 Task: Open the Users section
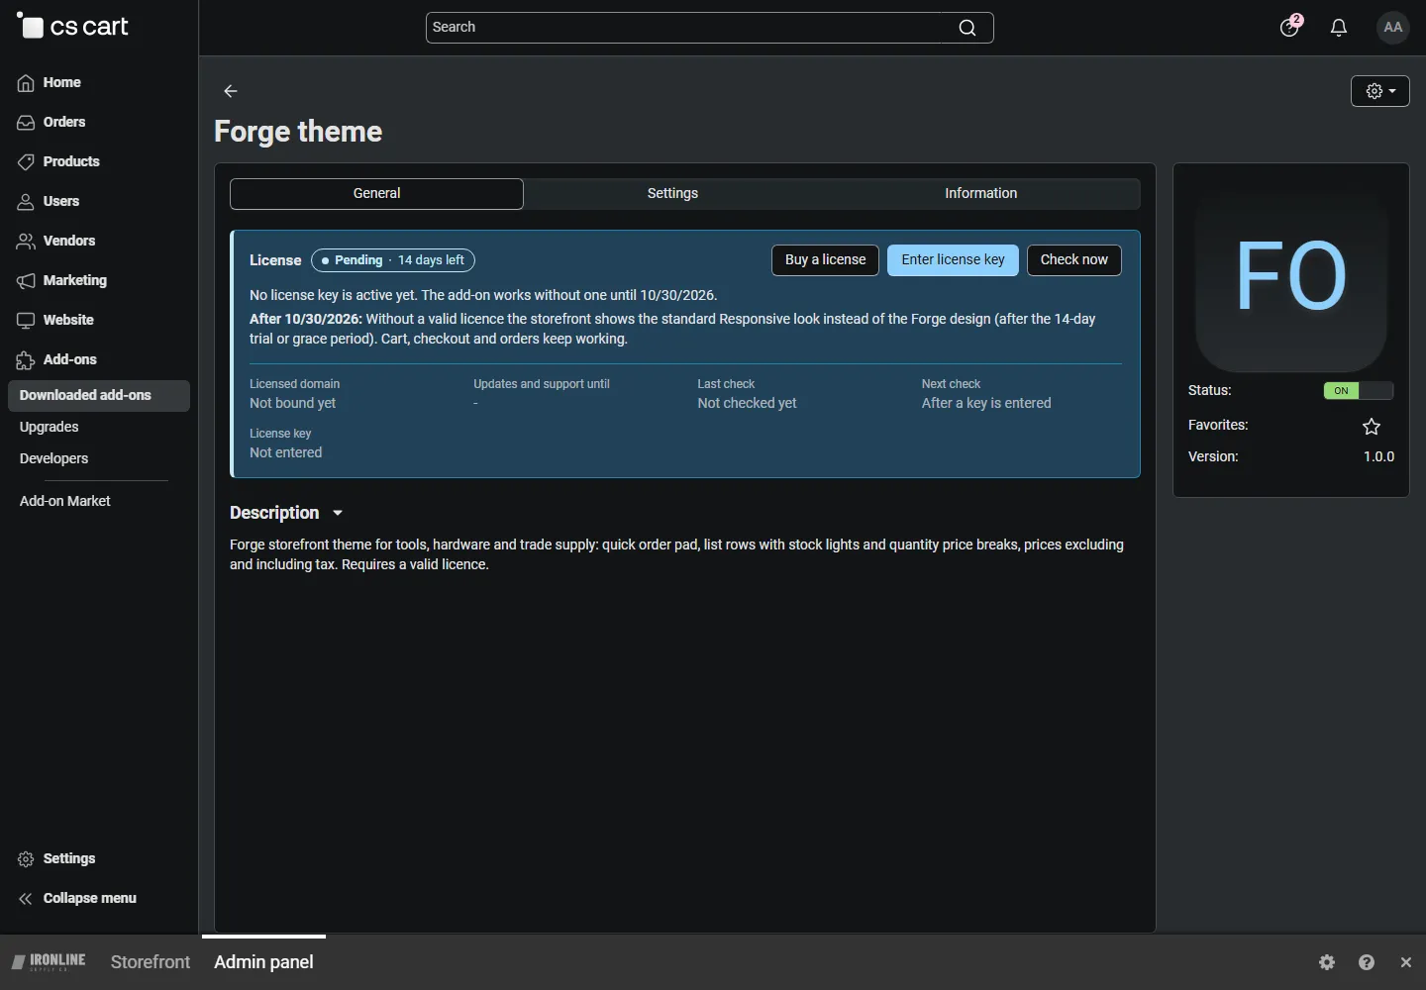tap(60, 202)
